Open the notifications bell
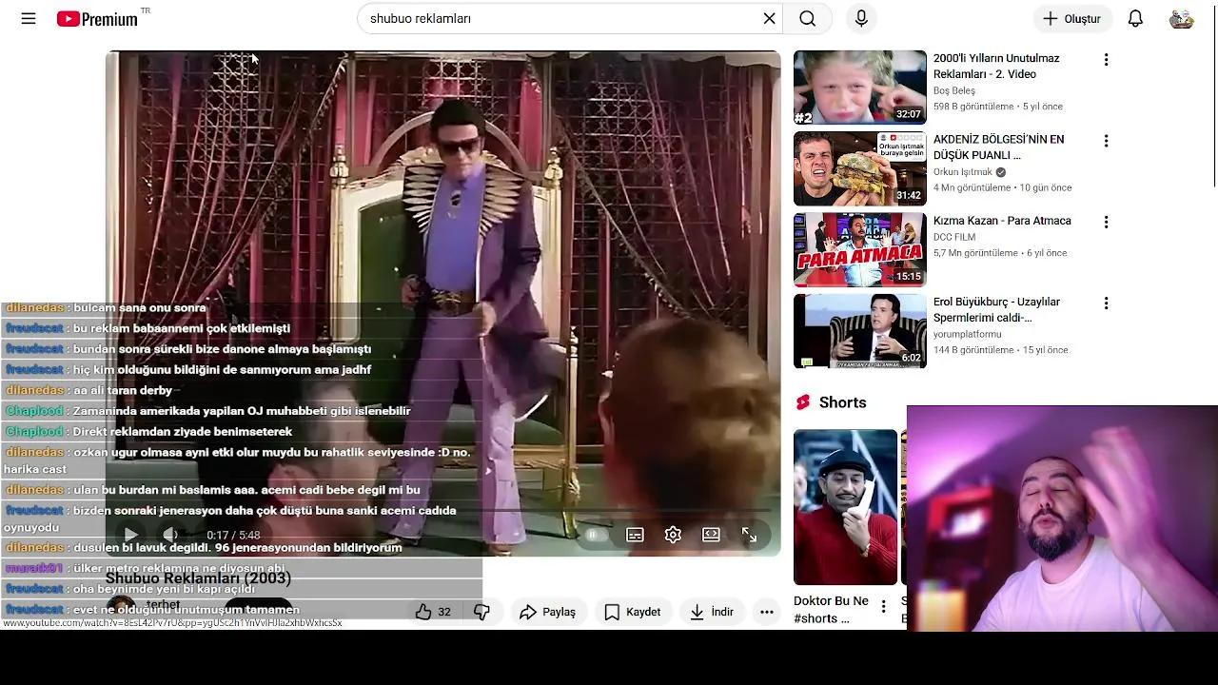 pyautogui.click(x=1135, y=18)
